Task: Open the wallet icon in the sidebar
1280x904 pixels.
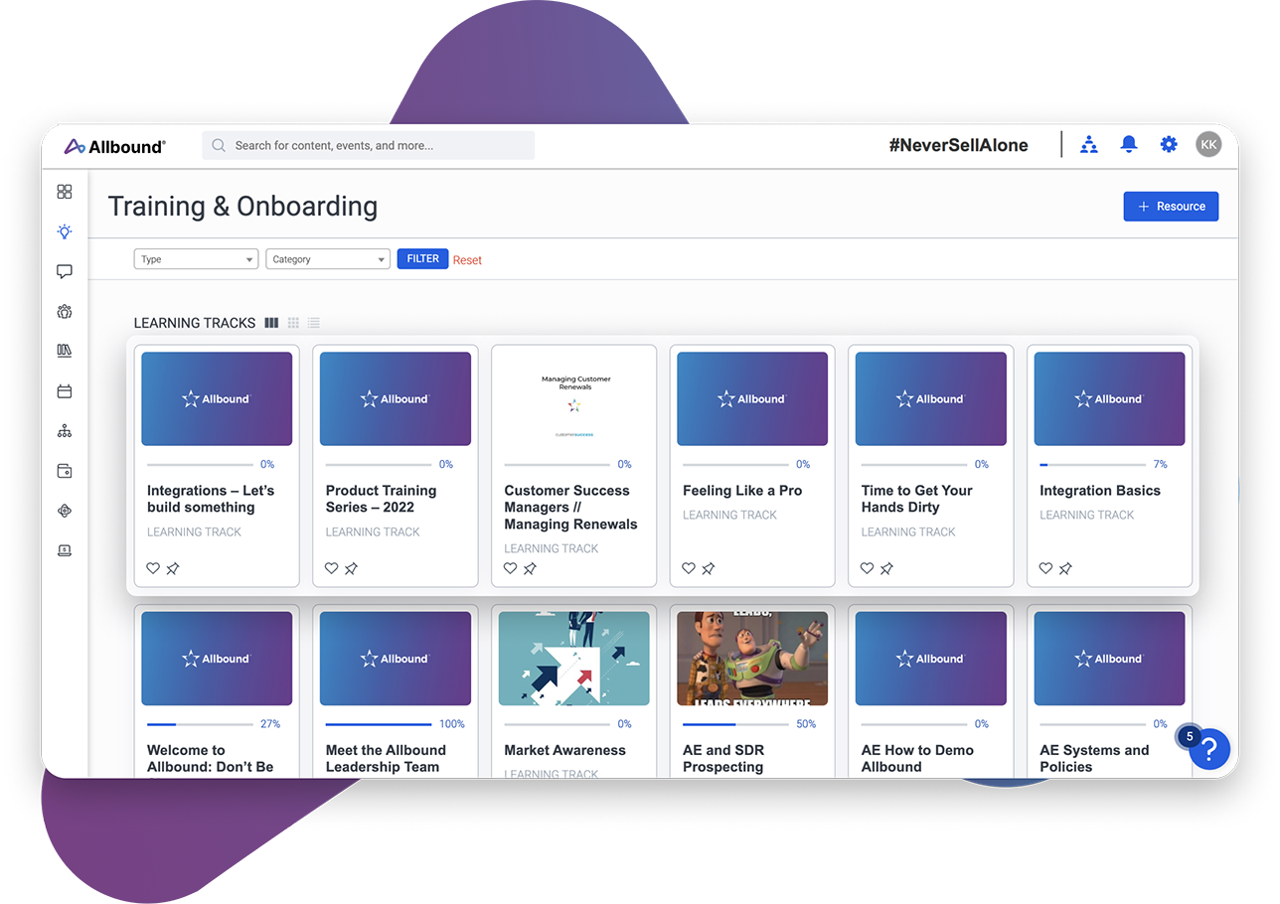Action: click(x=65, y=470)
